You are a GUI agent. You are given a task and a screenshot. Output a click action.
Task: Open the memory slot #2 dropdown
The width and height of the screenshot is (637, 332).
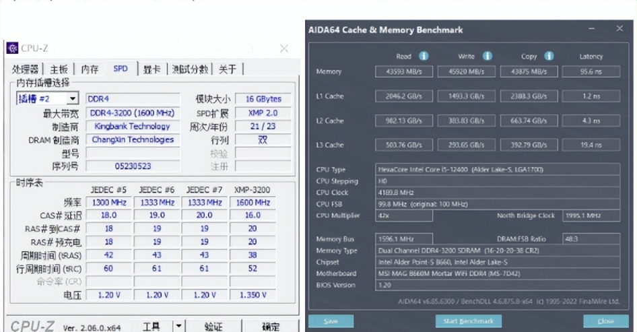point(73,99)
